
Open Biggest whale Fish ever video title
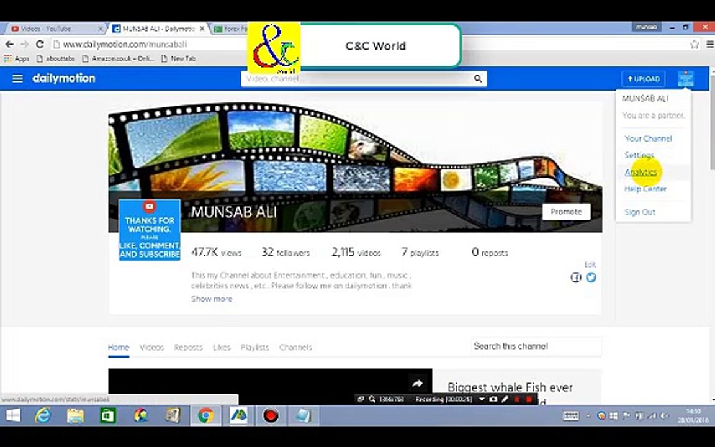510,387
